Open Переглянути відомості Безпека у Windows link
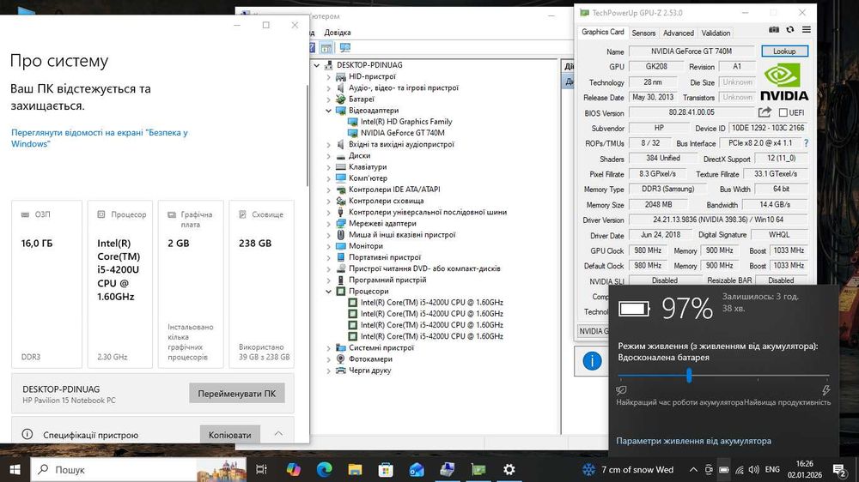859x482 pixels. [x=99, y=138]
